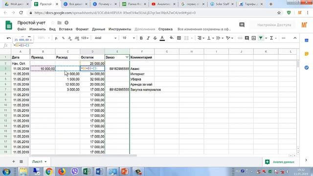
Task: Add new sheet with plus button
Action: tap(14, 161)
